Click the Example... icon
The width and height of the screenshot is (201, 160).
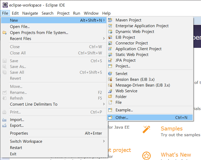tap(110, 110)
